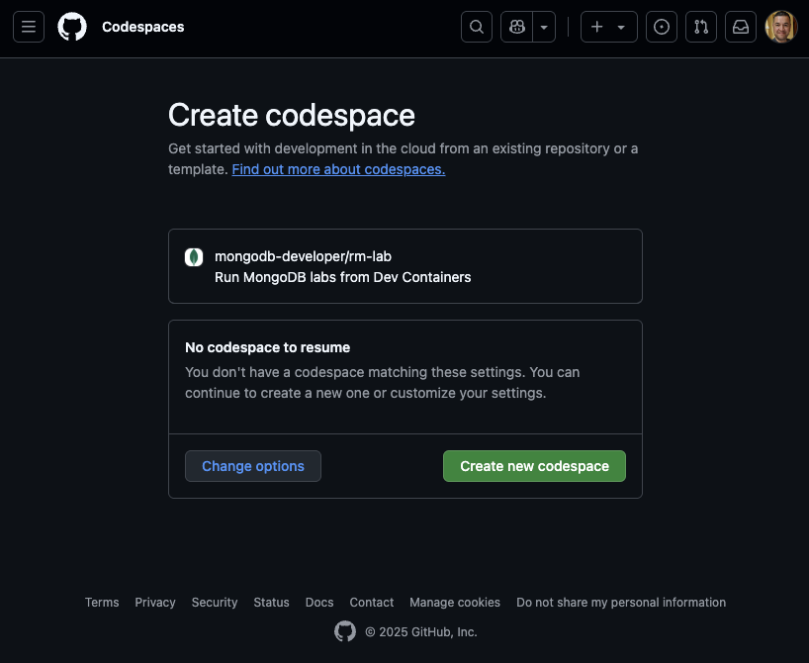
Task: Click 'Run MongoDB labs from Dev Containers' text
Action: pos(342,277)
